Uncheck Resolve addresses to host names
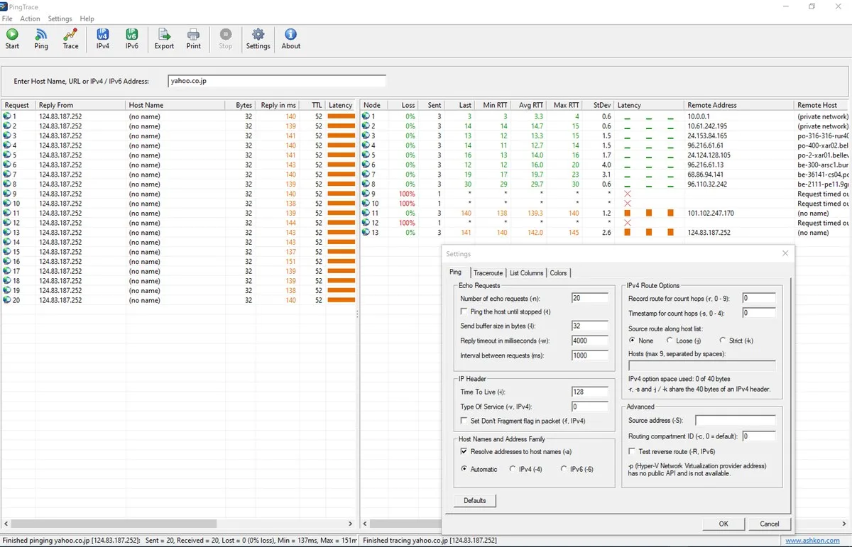Image resolution: width=852 pixels, height=547 pixels. point(464,452)
